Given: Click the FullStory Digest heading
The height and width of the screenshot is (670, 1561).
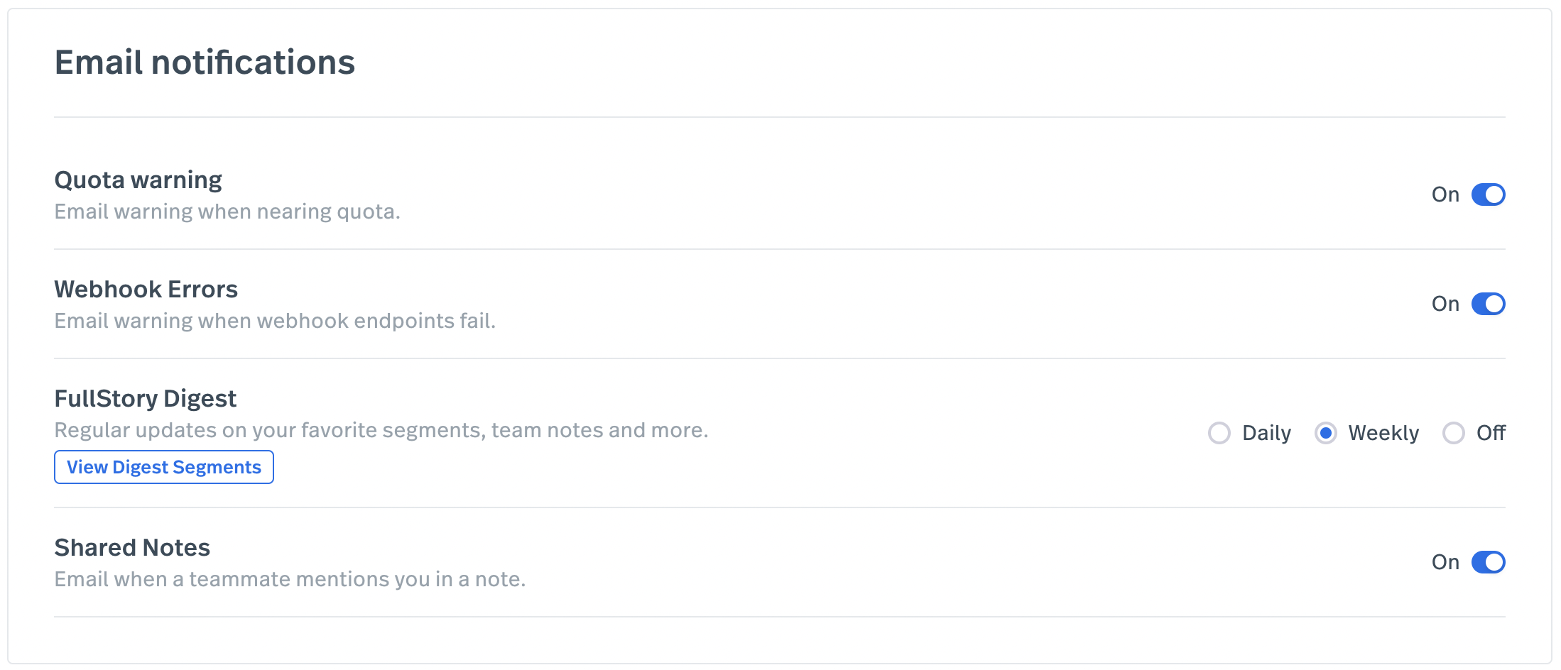Looking at the screenshot, I should click(x=145, y=398).
